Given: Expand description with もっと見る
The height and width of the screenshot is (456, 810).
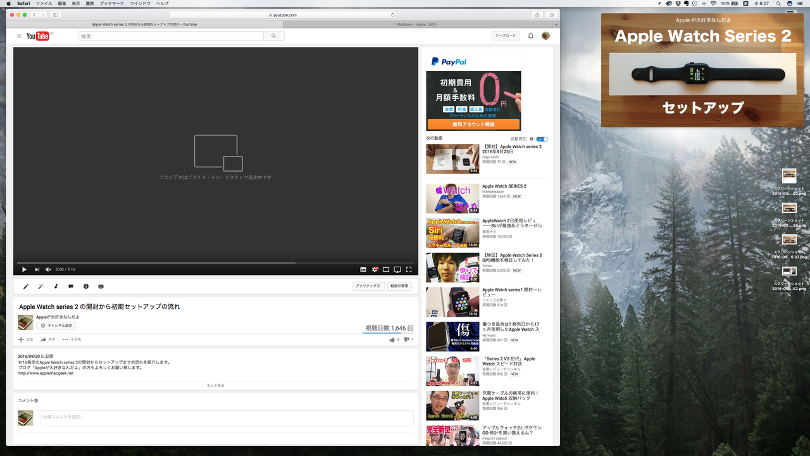Looking at the screenshot, I should click(216, 385).
